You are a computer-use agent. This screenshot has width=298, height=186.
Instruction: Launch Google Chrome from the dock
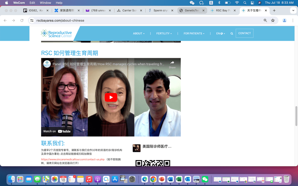[x=153, y=179]
